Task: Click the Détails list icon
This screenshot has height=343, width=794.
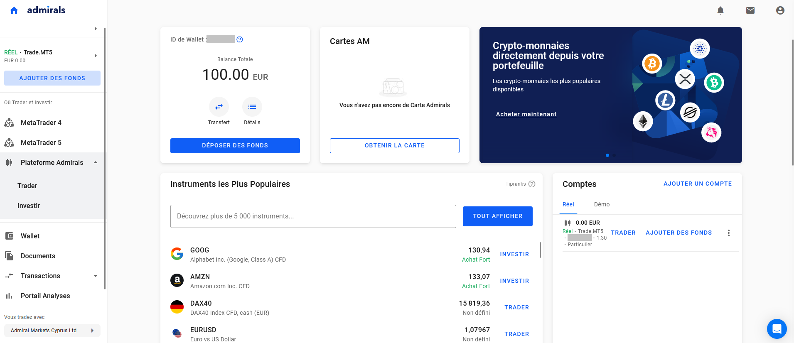Action: [x=252, y=107]
